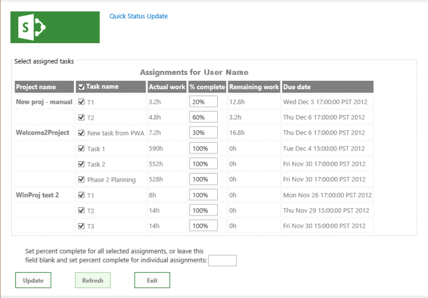
Task: Toggle the Task 1 checkbox
Action: pyautogui.click(x=81, y=148)
